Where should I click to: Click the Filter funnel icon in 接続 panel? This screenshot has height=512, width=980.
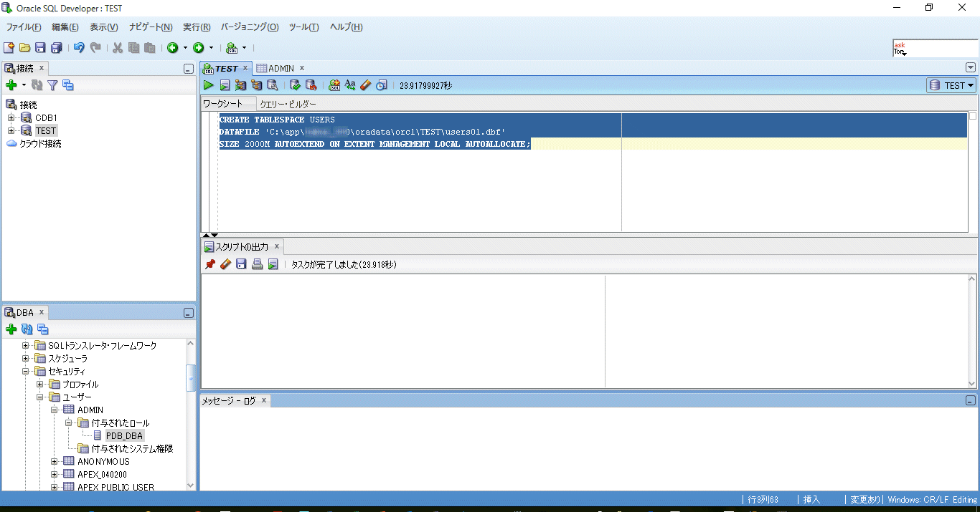[52, 85]
